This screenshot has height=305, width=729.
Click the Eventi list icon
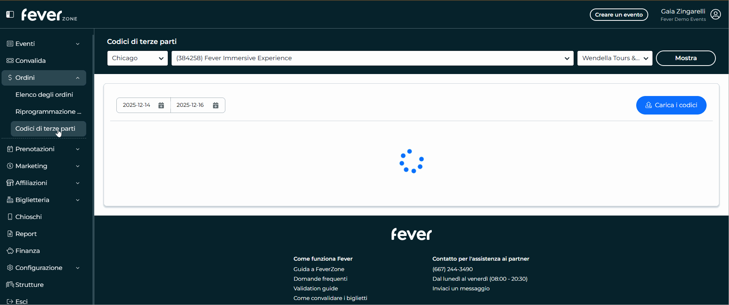point(10,44)
